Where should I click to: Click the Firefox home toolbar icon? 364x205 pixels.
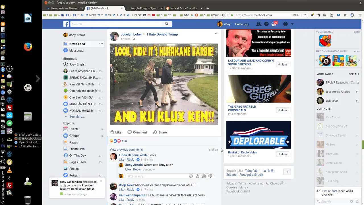coord(345,15)
